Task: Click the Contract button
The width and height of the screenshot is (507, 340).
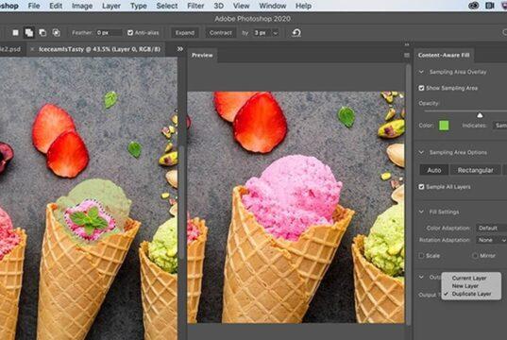Action: 221,33
